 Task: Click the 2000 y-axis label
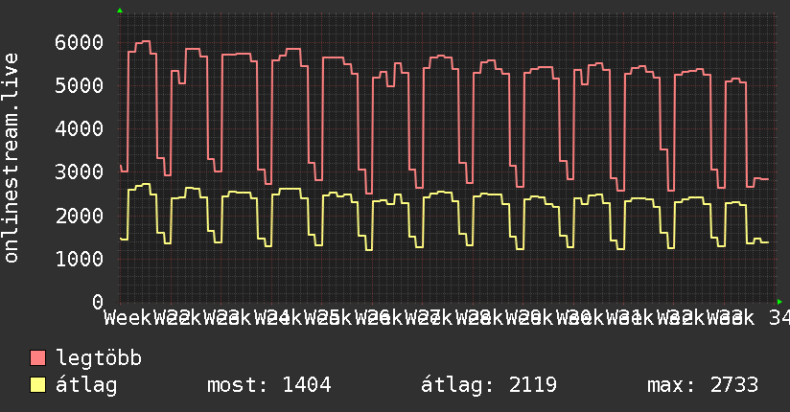click(80, 216)
